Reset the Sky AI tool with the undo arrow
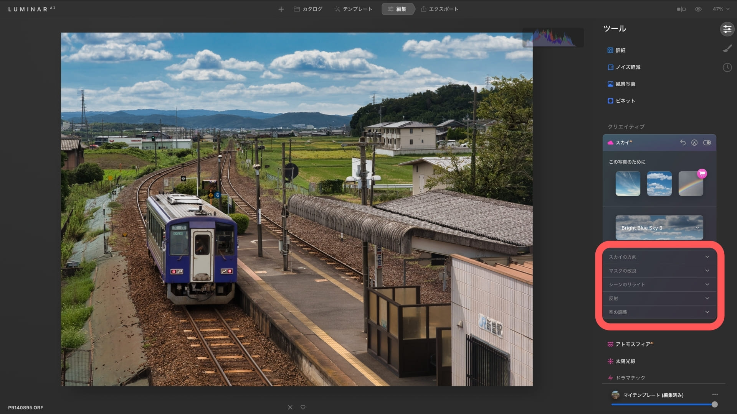Image resolution: width=737 pixels, height=414 pixels. [682, 143]
